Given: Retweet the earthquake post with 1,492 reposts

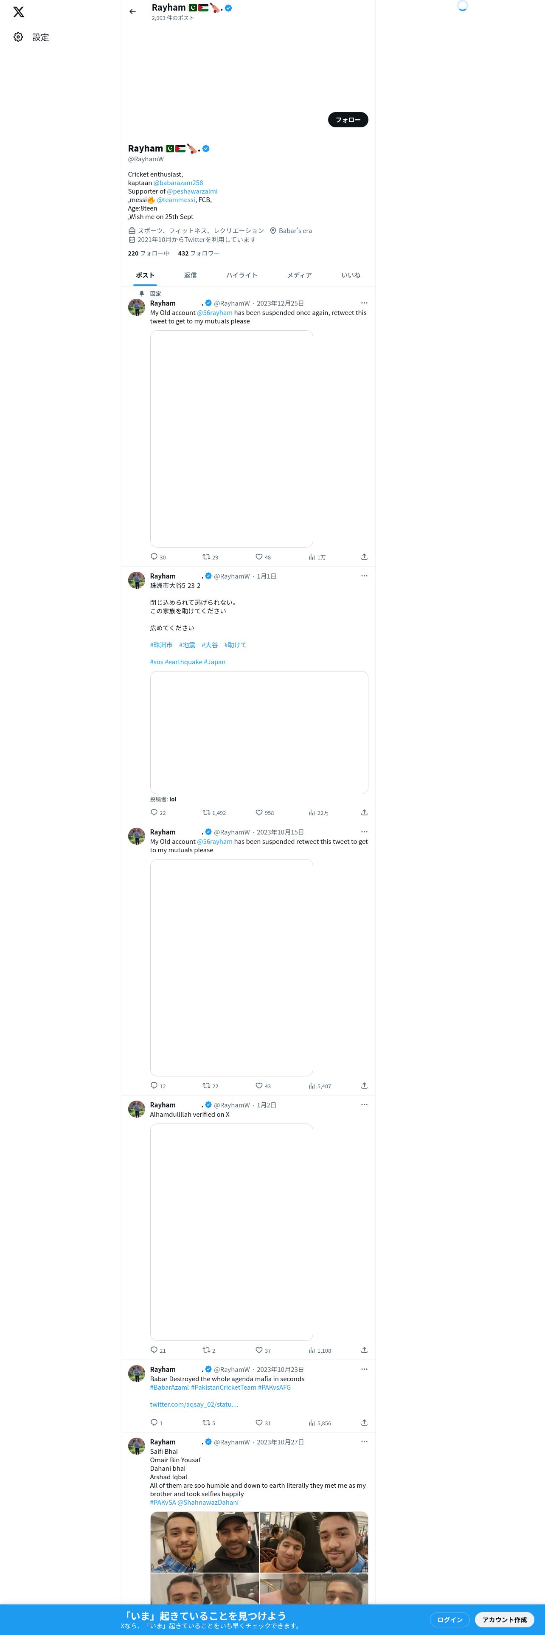Looking at the screenshot, I should (x=206, y=812).
